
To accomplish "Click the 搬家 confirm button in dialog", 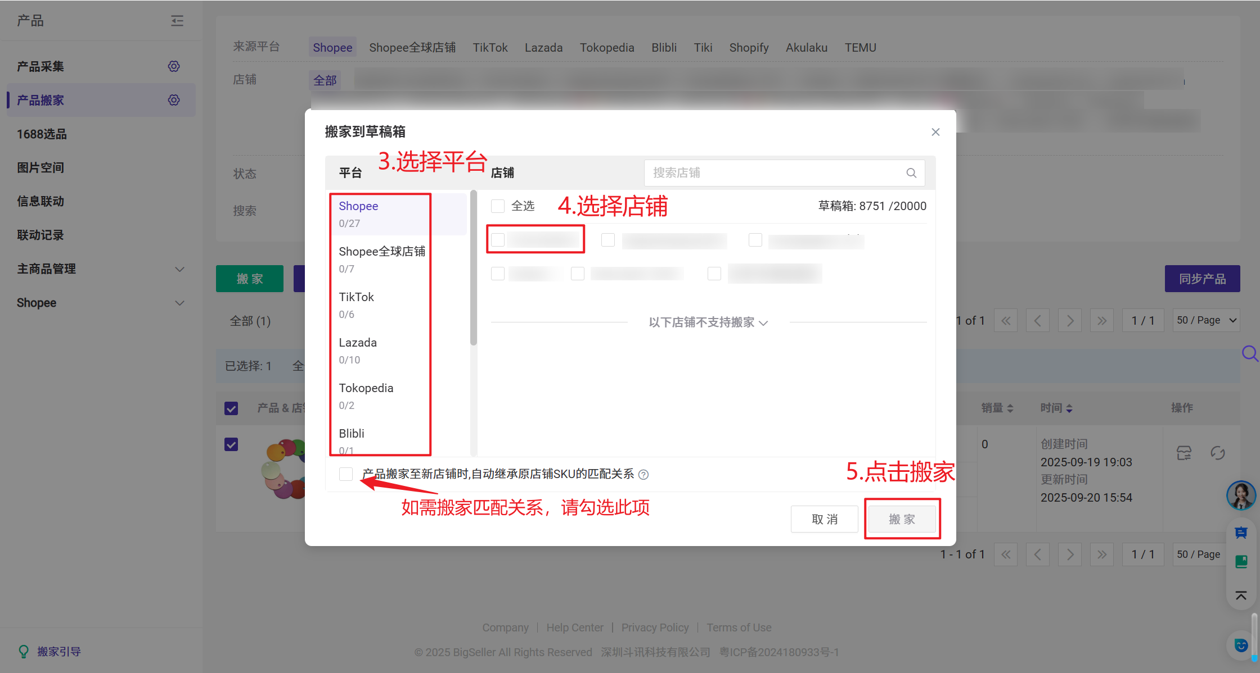I will 902,519.
